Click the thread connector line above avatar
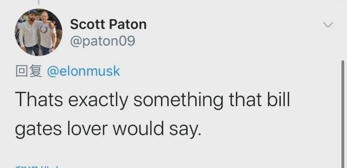Viewport: 347px width, 168px height. [39, 2]
